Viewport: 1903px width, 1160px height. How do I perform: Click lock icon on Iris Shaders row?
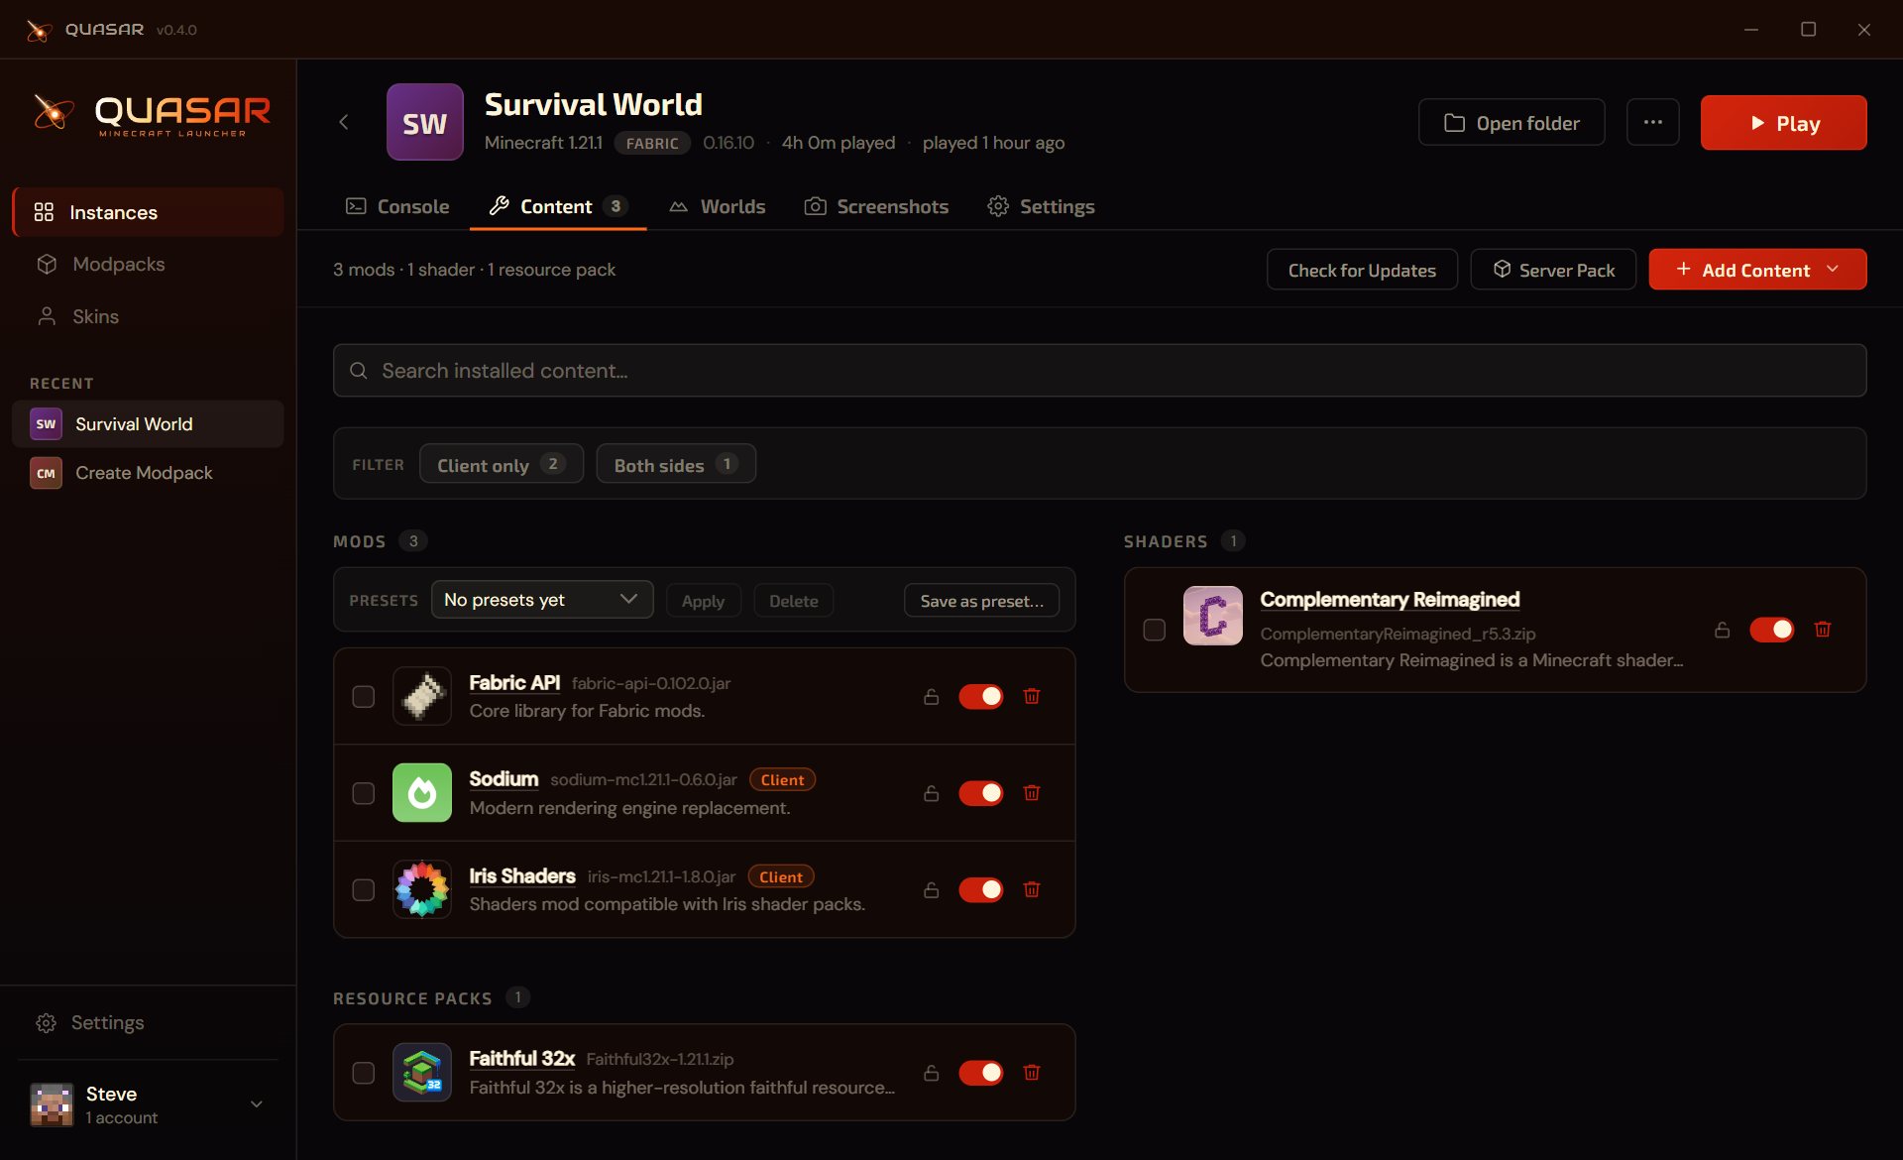click(x=932, y=890)
